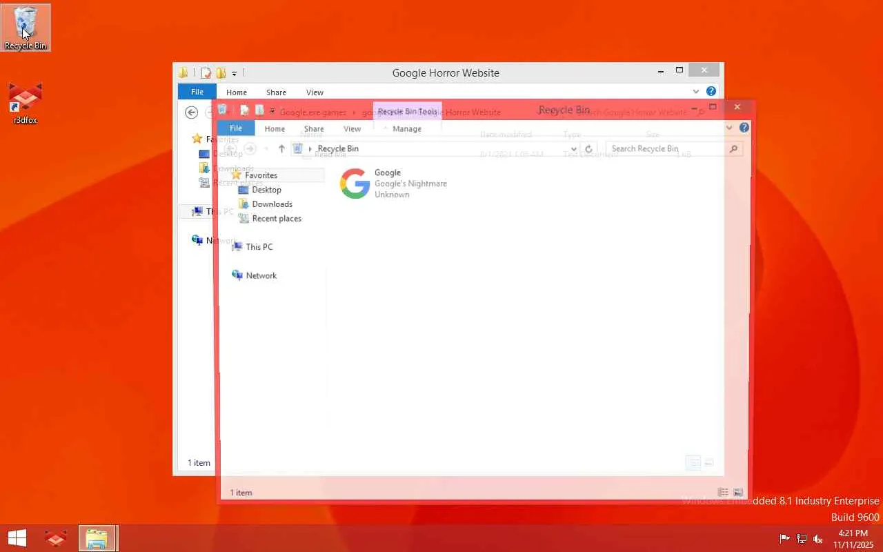Click Back arrow in Google Horror Website window
The height and width of the screenshot is (552, 883).
click(x=192, y=112)
